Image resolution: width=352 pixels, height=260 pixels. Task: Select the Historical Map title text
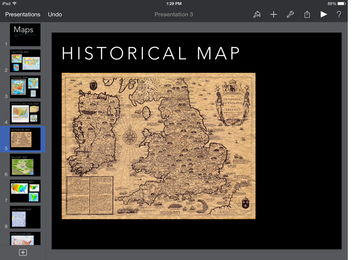(151, 53)
